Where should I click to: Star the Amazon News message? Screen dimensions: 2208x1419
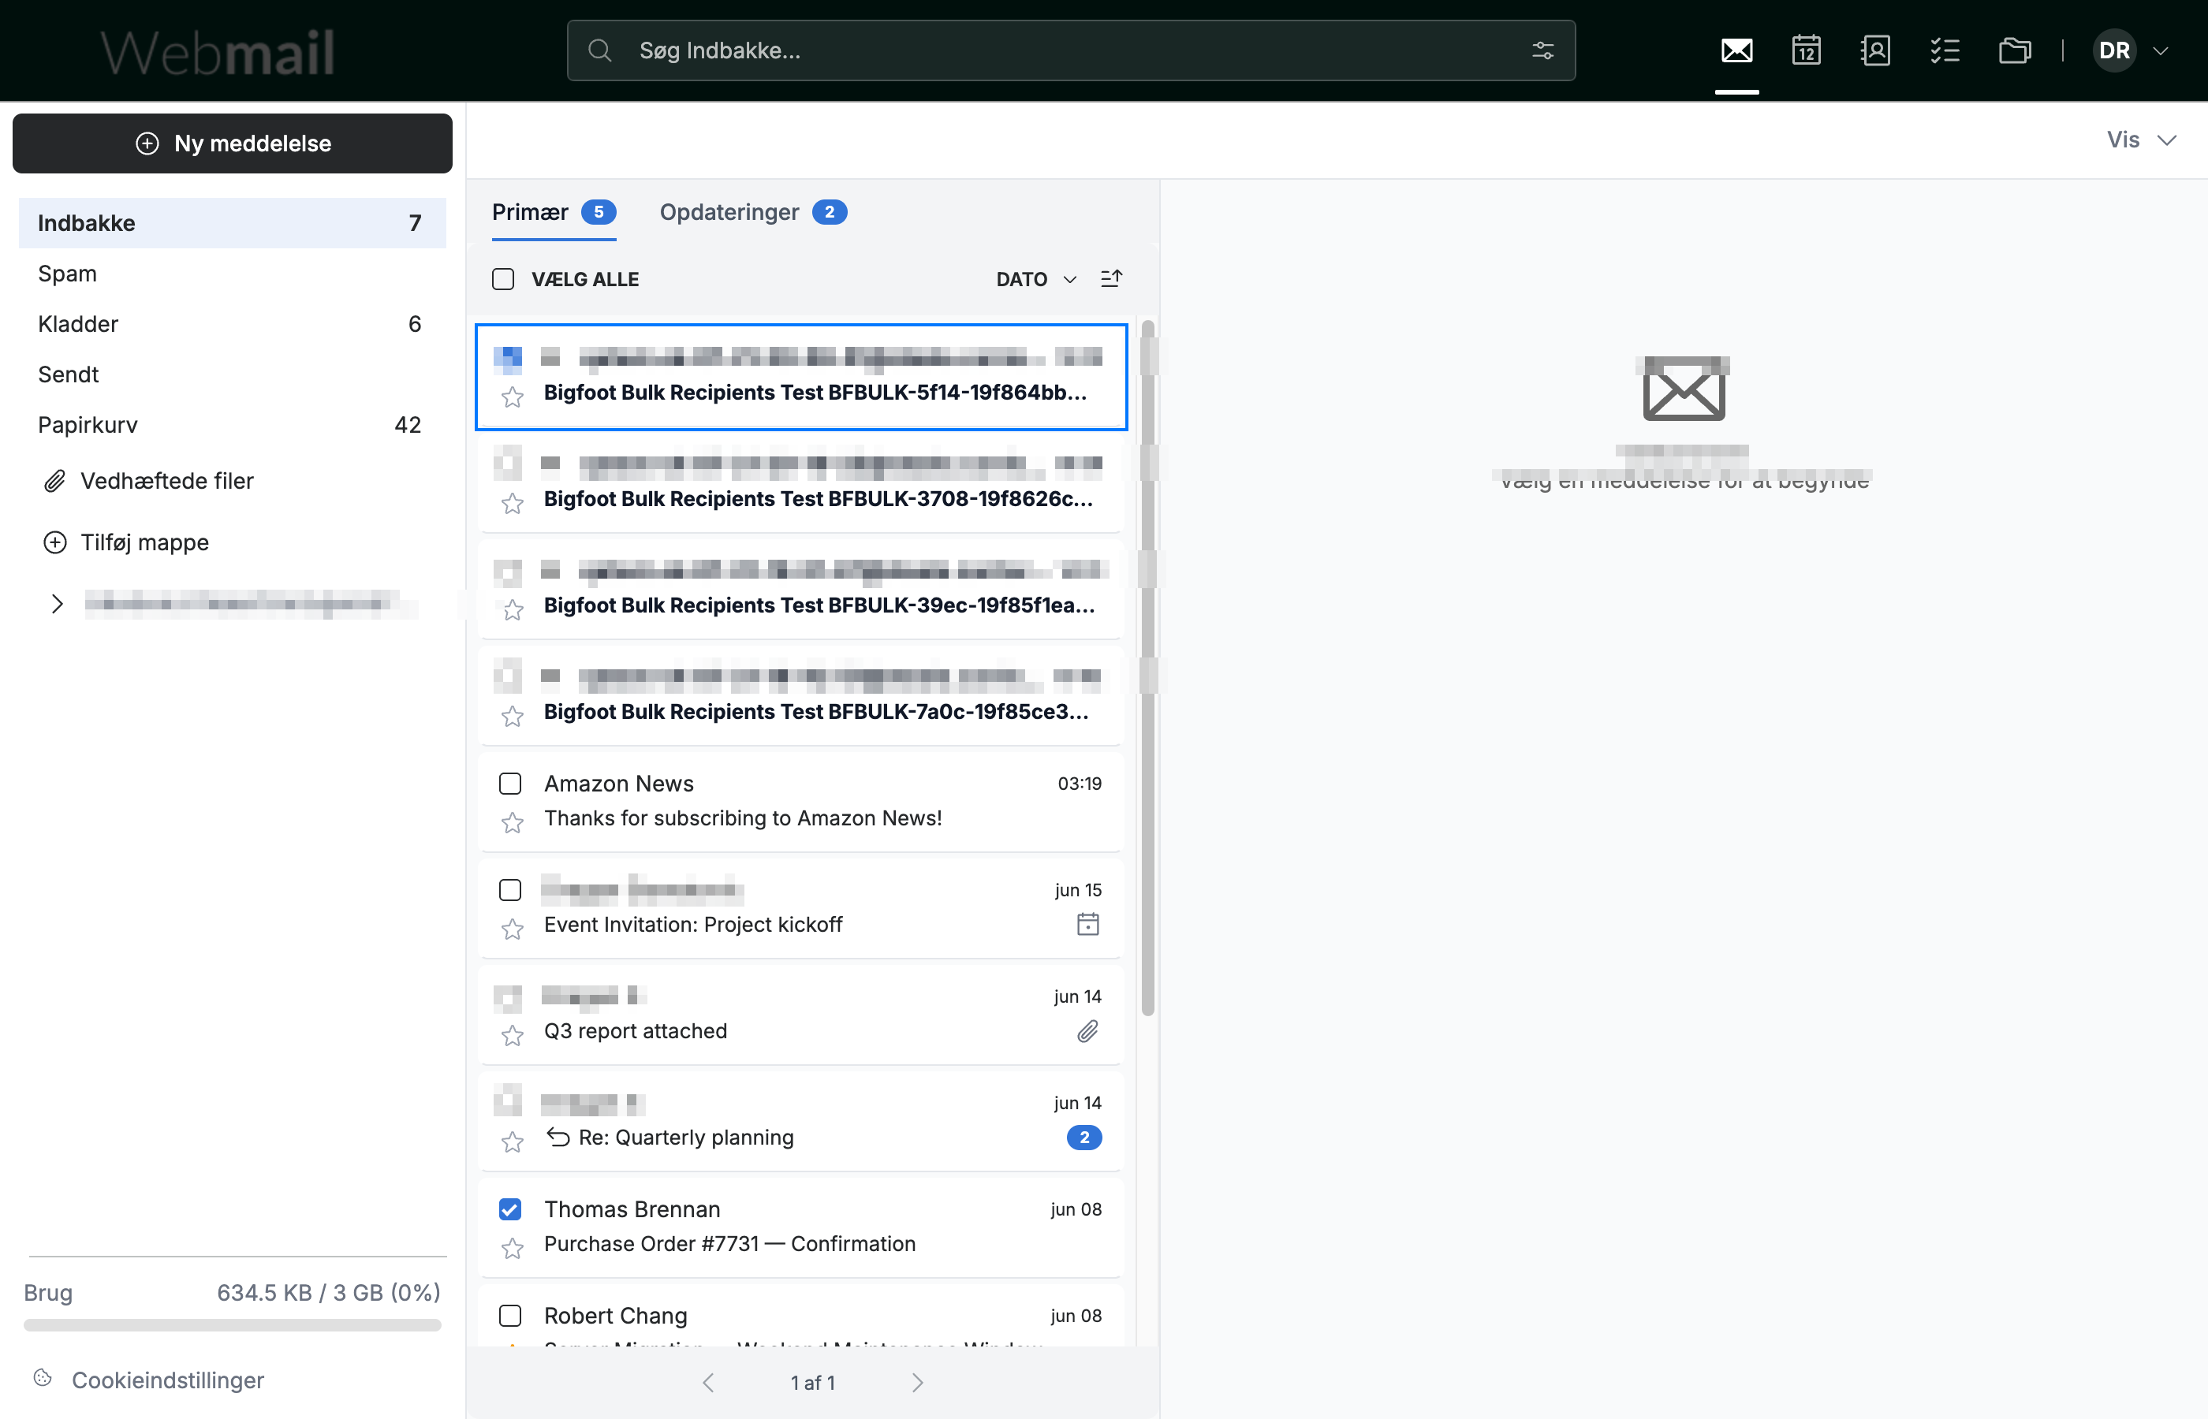tap(513, 822)
